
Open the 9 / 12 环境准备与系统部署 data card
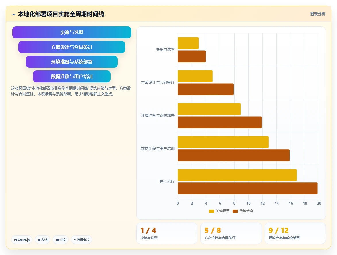click(x=295, y=233)
